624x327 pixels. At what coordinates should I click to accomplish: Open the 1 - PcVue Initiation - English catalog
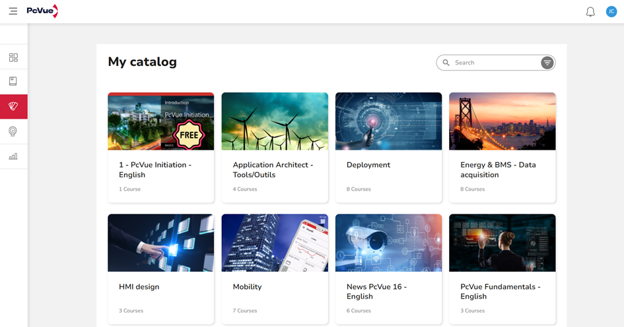point(160,169)
